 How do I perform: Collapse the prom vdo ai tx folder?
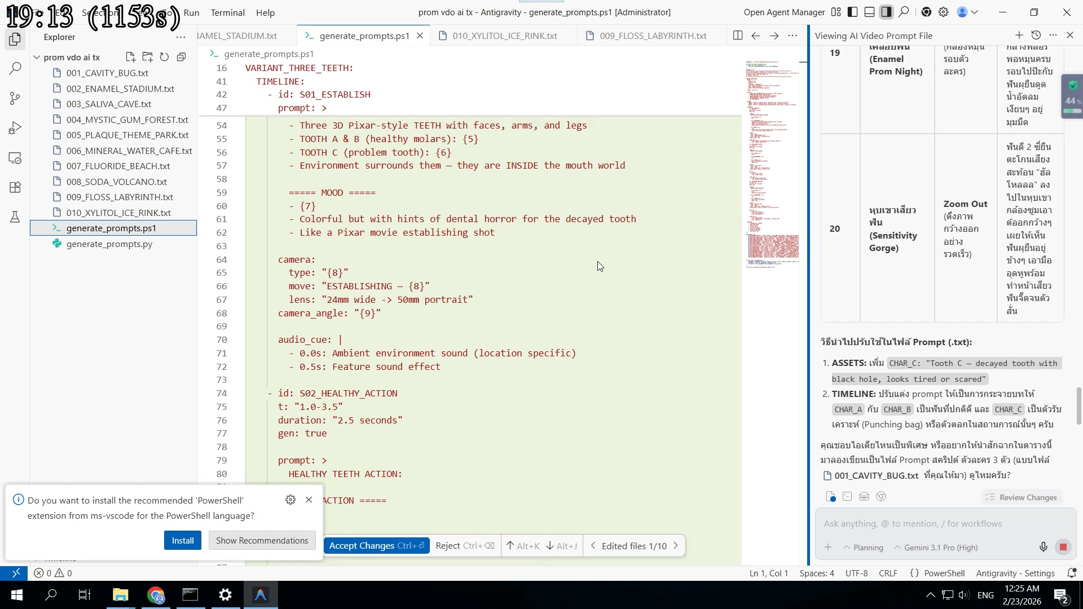(37, 57)
